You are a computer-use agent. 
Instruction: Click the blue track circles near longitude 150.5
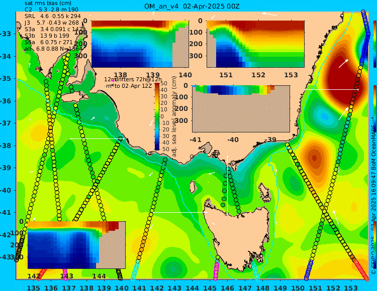(x=309, y=270)
